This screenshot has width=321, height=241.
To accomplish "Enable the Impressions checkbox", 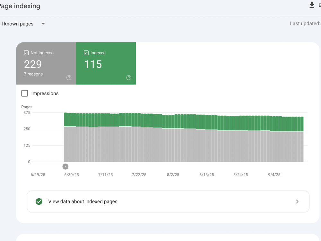I will 25,93.
